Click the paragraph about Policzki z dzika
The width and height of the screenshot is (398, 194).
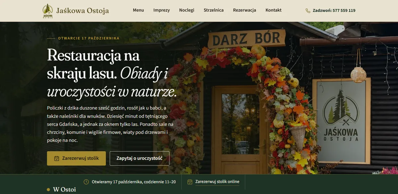110,124
